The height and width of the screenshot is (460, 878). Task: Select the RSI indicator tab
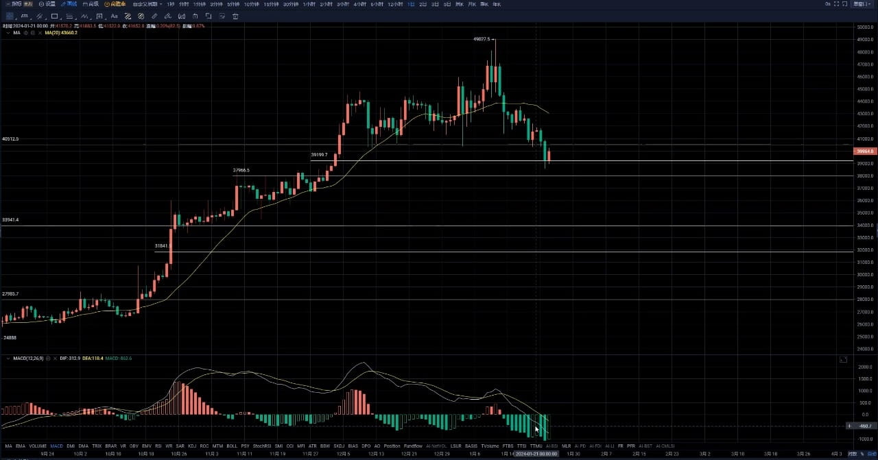(x=158, y=446)
